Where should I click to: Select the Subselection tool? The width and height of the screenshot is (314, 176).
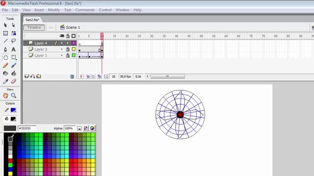pos(13,25)
